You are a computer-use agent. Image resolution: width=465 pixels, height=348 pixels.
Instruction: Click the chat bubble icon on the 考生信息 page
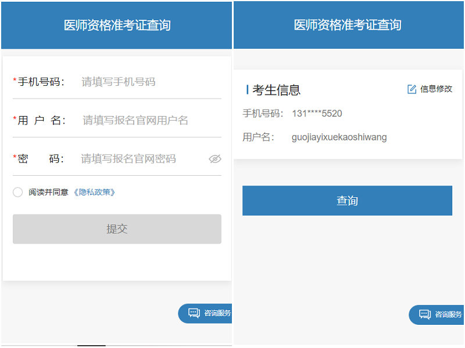tap(425, 314)
